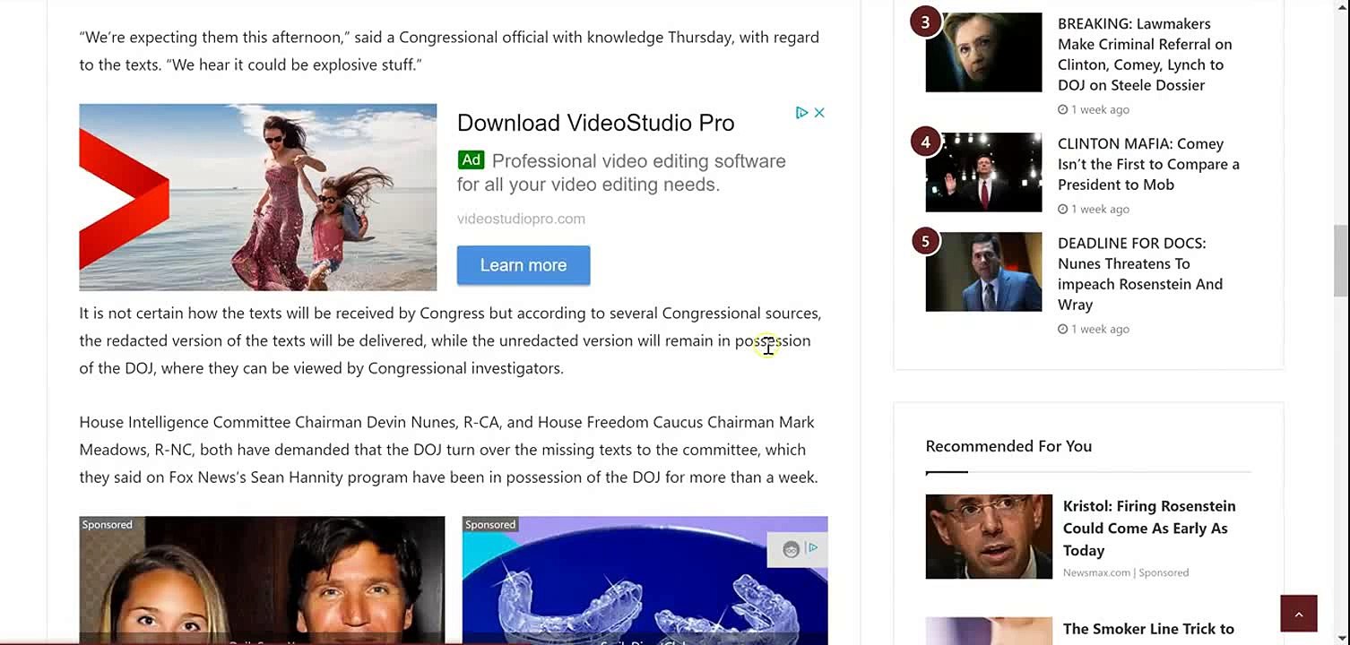Open the Nunes Threatens To impeach Rosenstein article

point(1140,273)
